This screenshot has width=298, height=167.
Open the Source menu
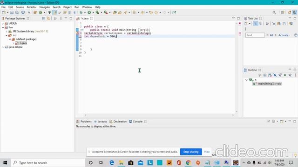pyautogui.click(x=20, y=7)
